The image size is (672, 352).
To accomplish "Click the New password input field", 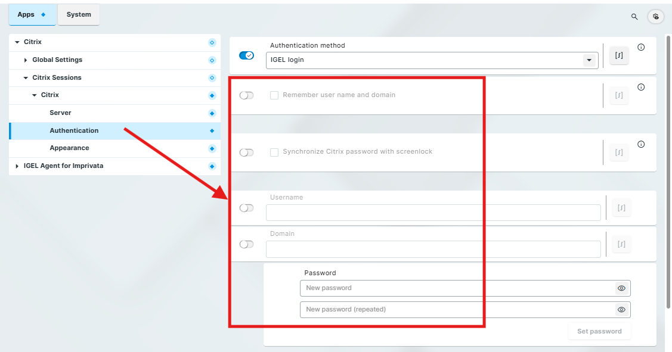I will coord(457,288).
